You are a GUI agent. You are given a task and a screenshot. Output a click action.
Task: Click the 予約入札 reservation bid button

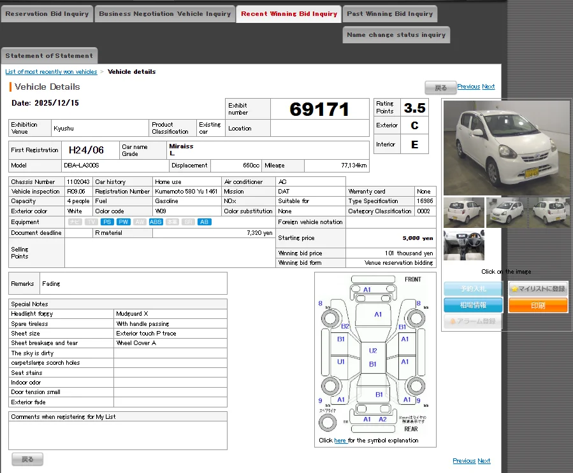pos(473,288)
